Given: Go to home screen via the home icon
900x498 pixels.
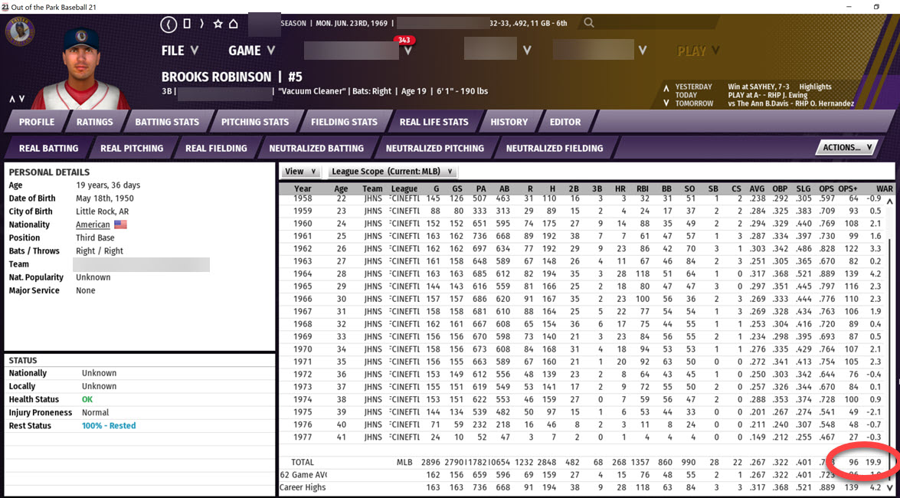Looking at the screenshot, I should (233, 24).
